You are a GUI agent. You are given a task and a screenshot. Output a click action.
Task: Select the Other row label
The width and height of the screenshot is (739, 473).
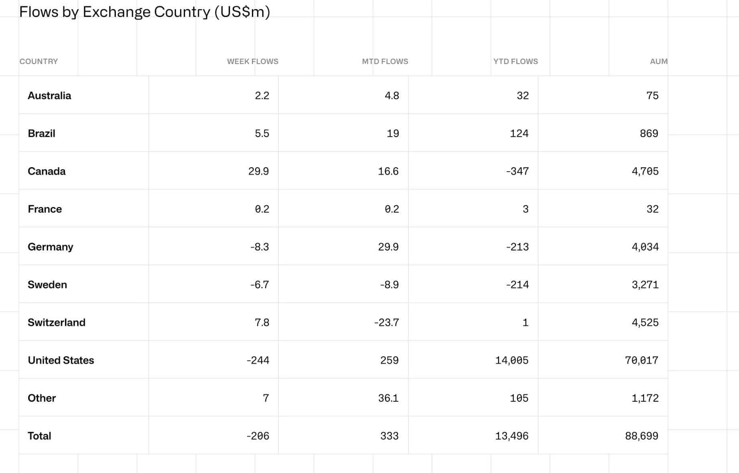pos(42,398)
